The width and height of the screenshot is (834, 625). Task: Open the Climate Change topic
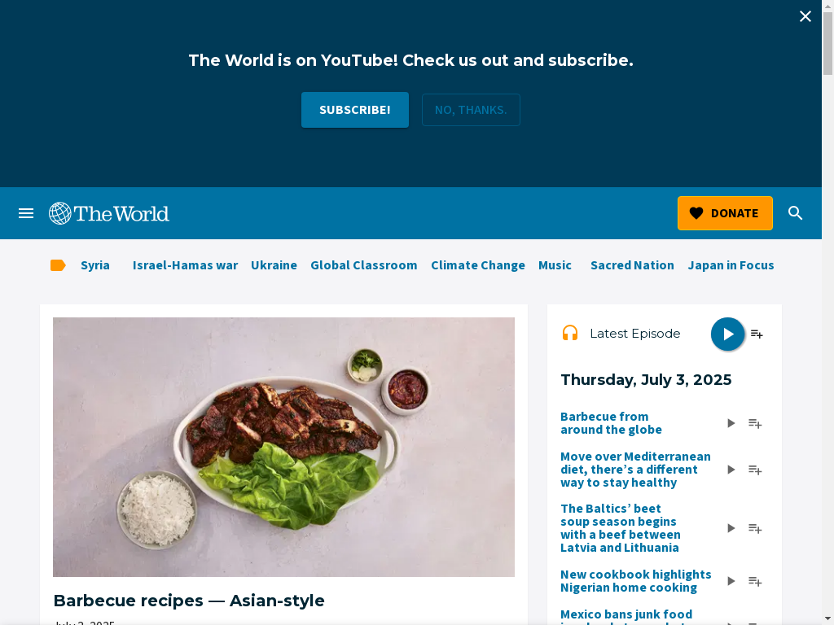click(477, 265)
